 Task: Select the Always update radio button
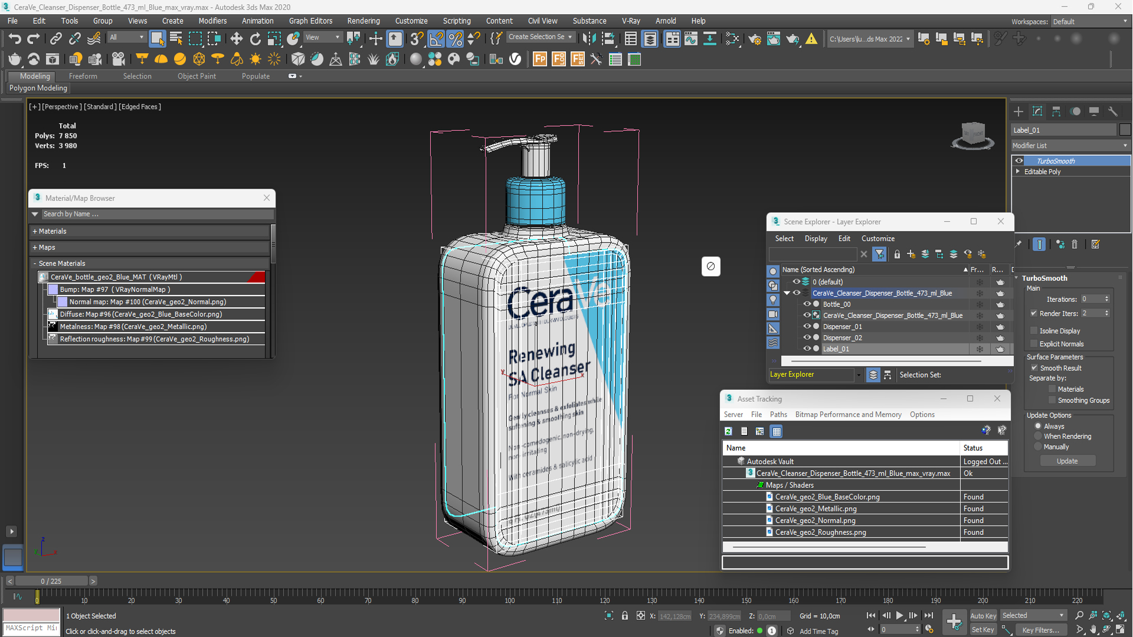[x=1038, y=426]
